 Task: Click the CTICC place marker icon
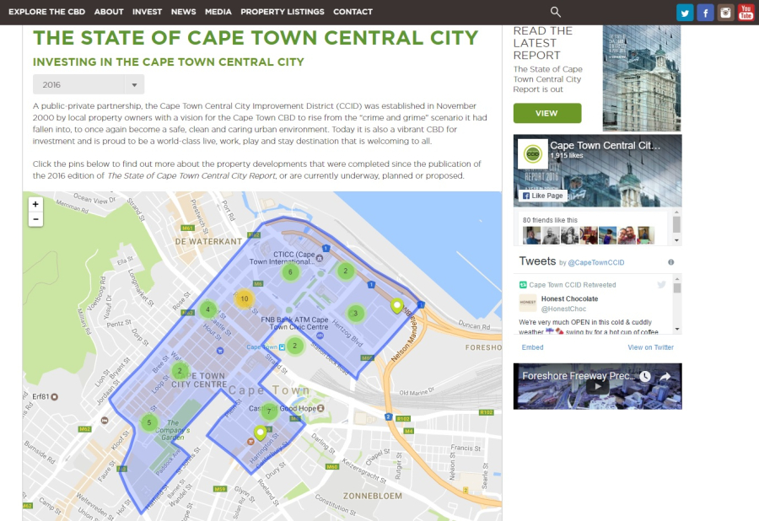(x=320, y=258)
